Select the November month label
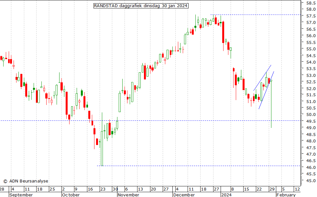 (x=128, y=195)
